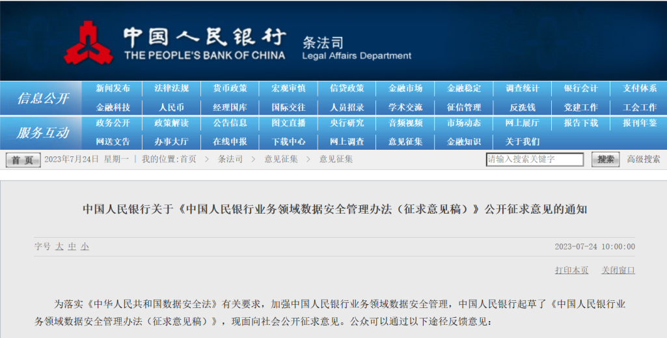Open 高级搜索 advanced search
This screenshot has height=338, width=667.
pyautogui.click(x=643, y=160)
